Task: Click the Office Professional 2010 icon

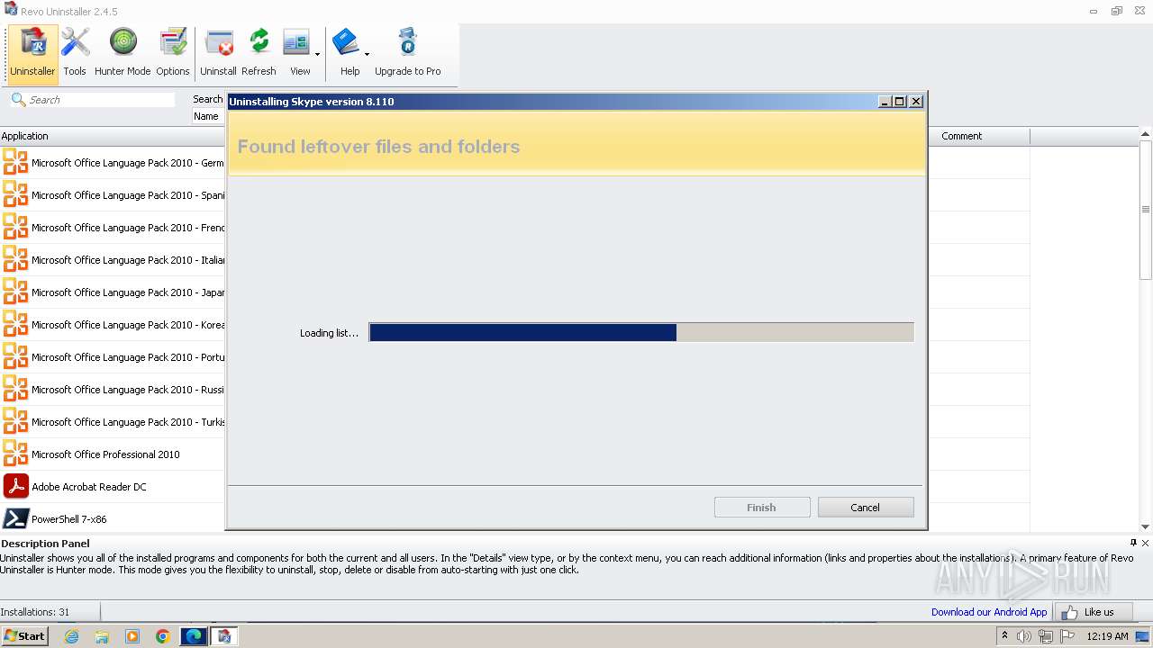Action: (x=15, y=454)
